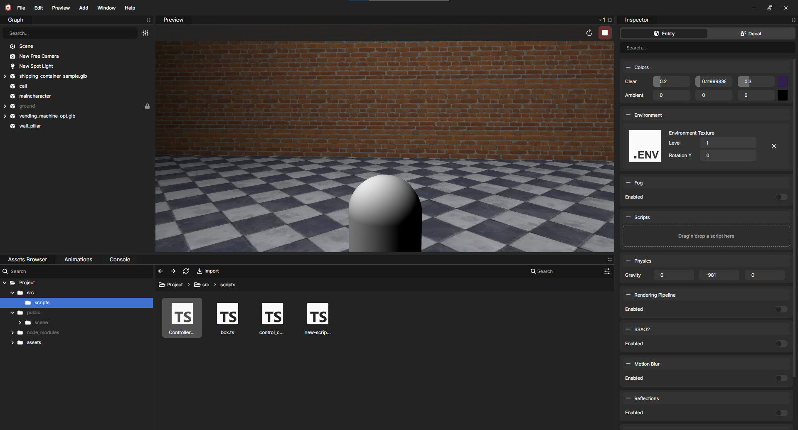Screen dimensions: 798x430
Task: Select the New Spot Light node
Action: tap(36, 66)
